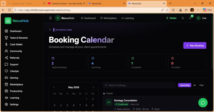Click the New Booking button
Image resolution: width=214 pixels, height=112 pixels.
pyautogui.click(x=195, y=46)
